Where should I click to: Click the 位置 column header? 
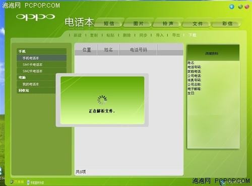[86, 50]
